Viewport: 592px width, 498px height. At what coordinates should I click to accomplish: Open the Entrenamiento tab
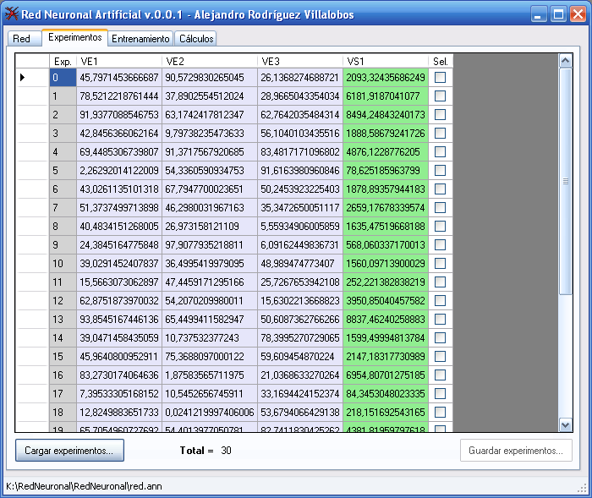click(x=141, y=39)
